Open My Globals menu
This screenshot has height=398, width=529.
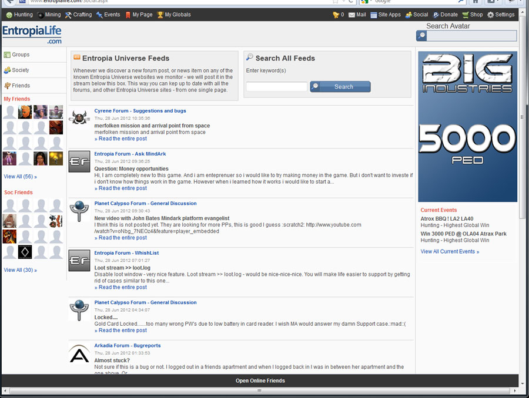(x=174, y=15)
